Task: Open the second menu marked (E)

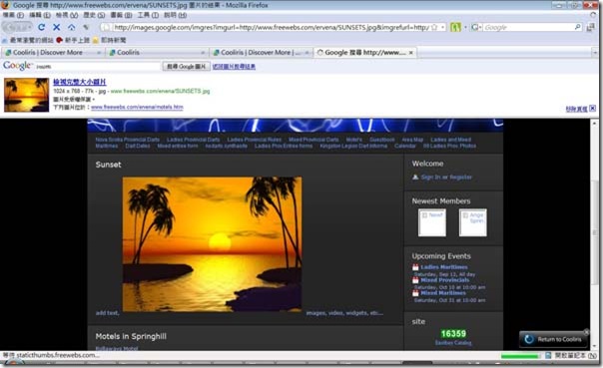Action: coord(40,15)
